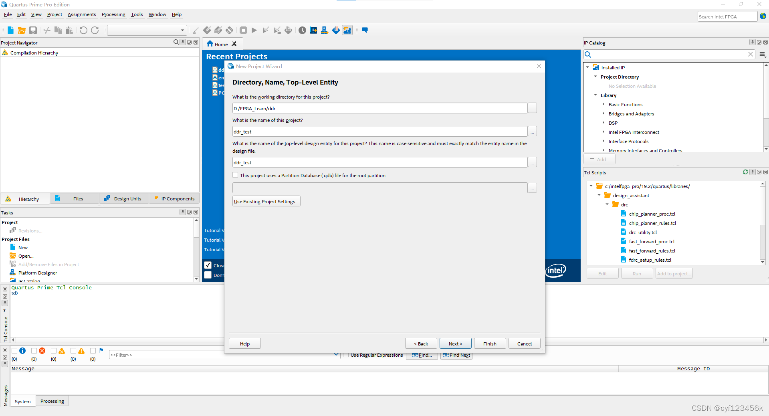Click the blue feedback speech-bubble icon
The image size is (769, 416).
point(365,30)
